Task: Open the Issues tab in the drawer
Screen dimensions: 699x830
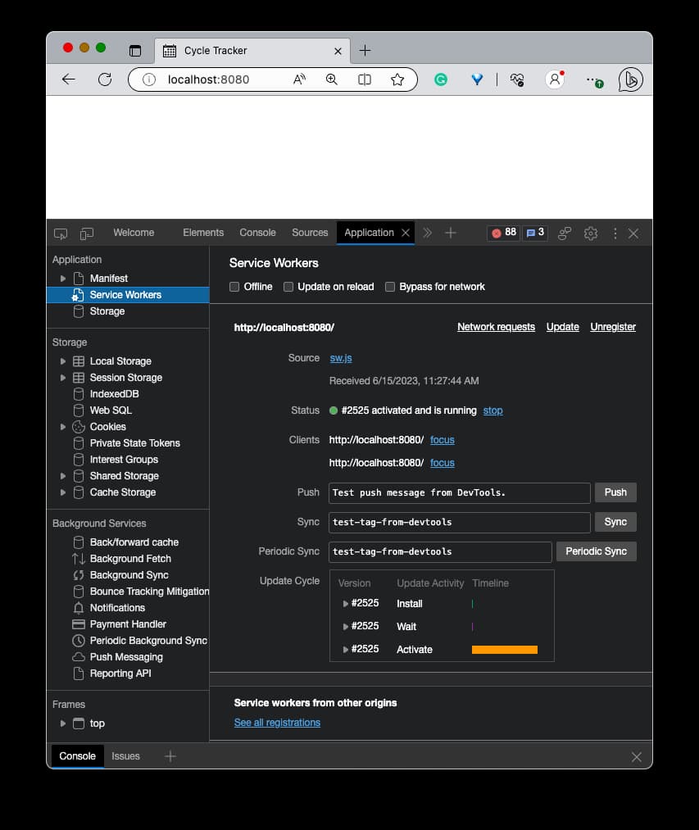Action: click(x=125, y=755)
